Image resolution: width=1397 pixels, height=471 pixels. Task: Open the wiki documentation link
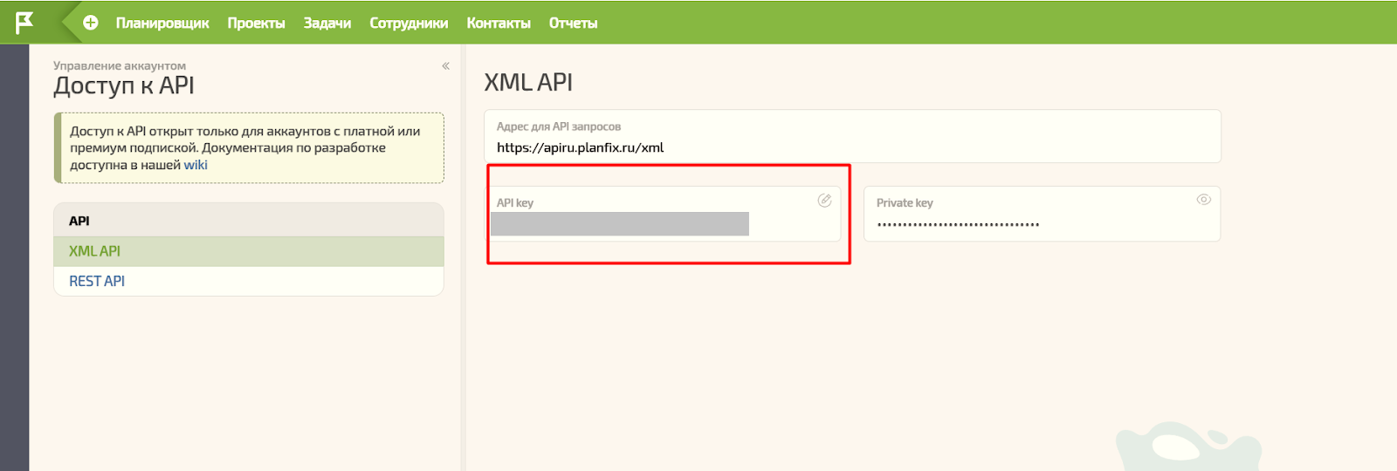pyautogui.click(x=196, y=165)
